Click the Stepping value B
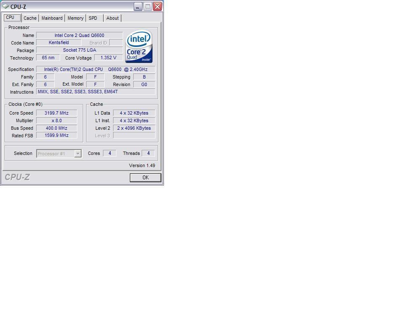The width and height of the screenshot is (414, 309). tap(144, 77)
